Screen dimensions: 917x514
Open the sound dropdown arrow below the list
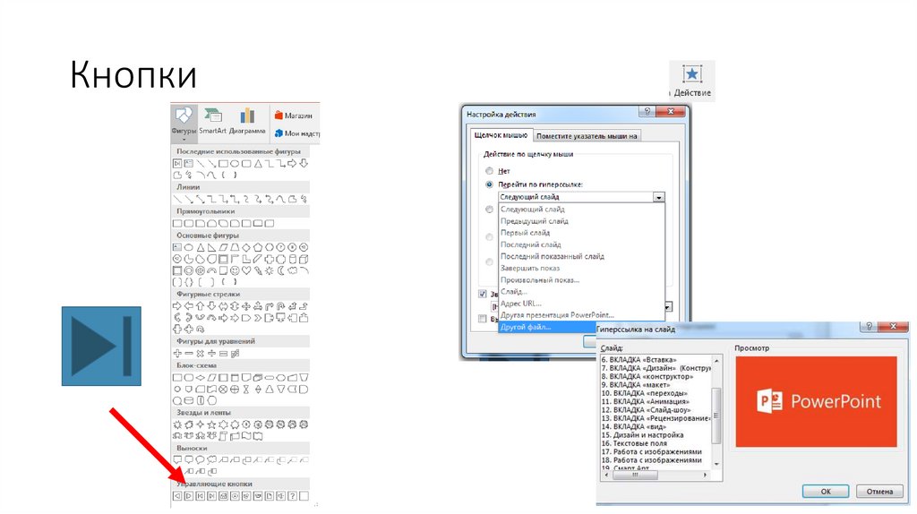point(668,307)
